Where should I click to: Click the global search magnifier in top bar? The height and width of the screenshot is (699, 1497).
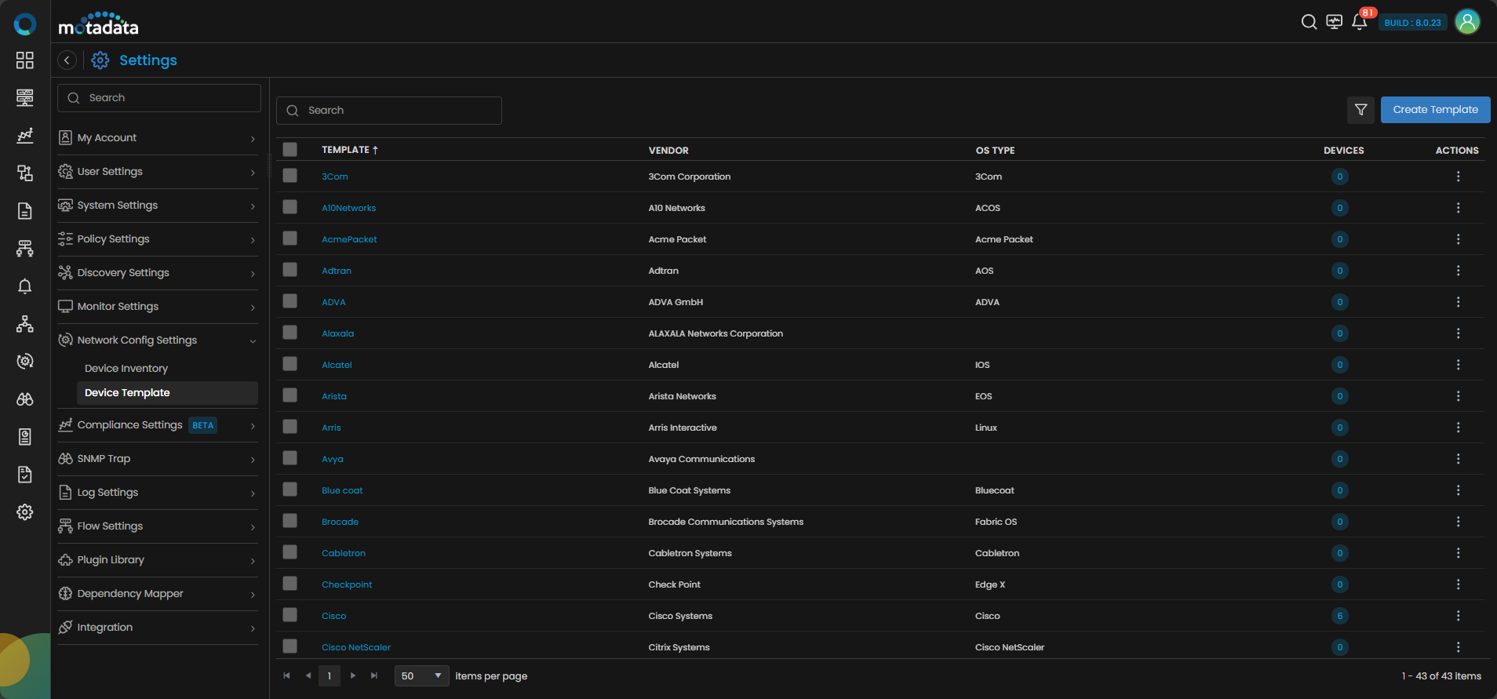click(x=1309, y=22)
